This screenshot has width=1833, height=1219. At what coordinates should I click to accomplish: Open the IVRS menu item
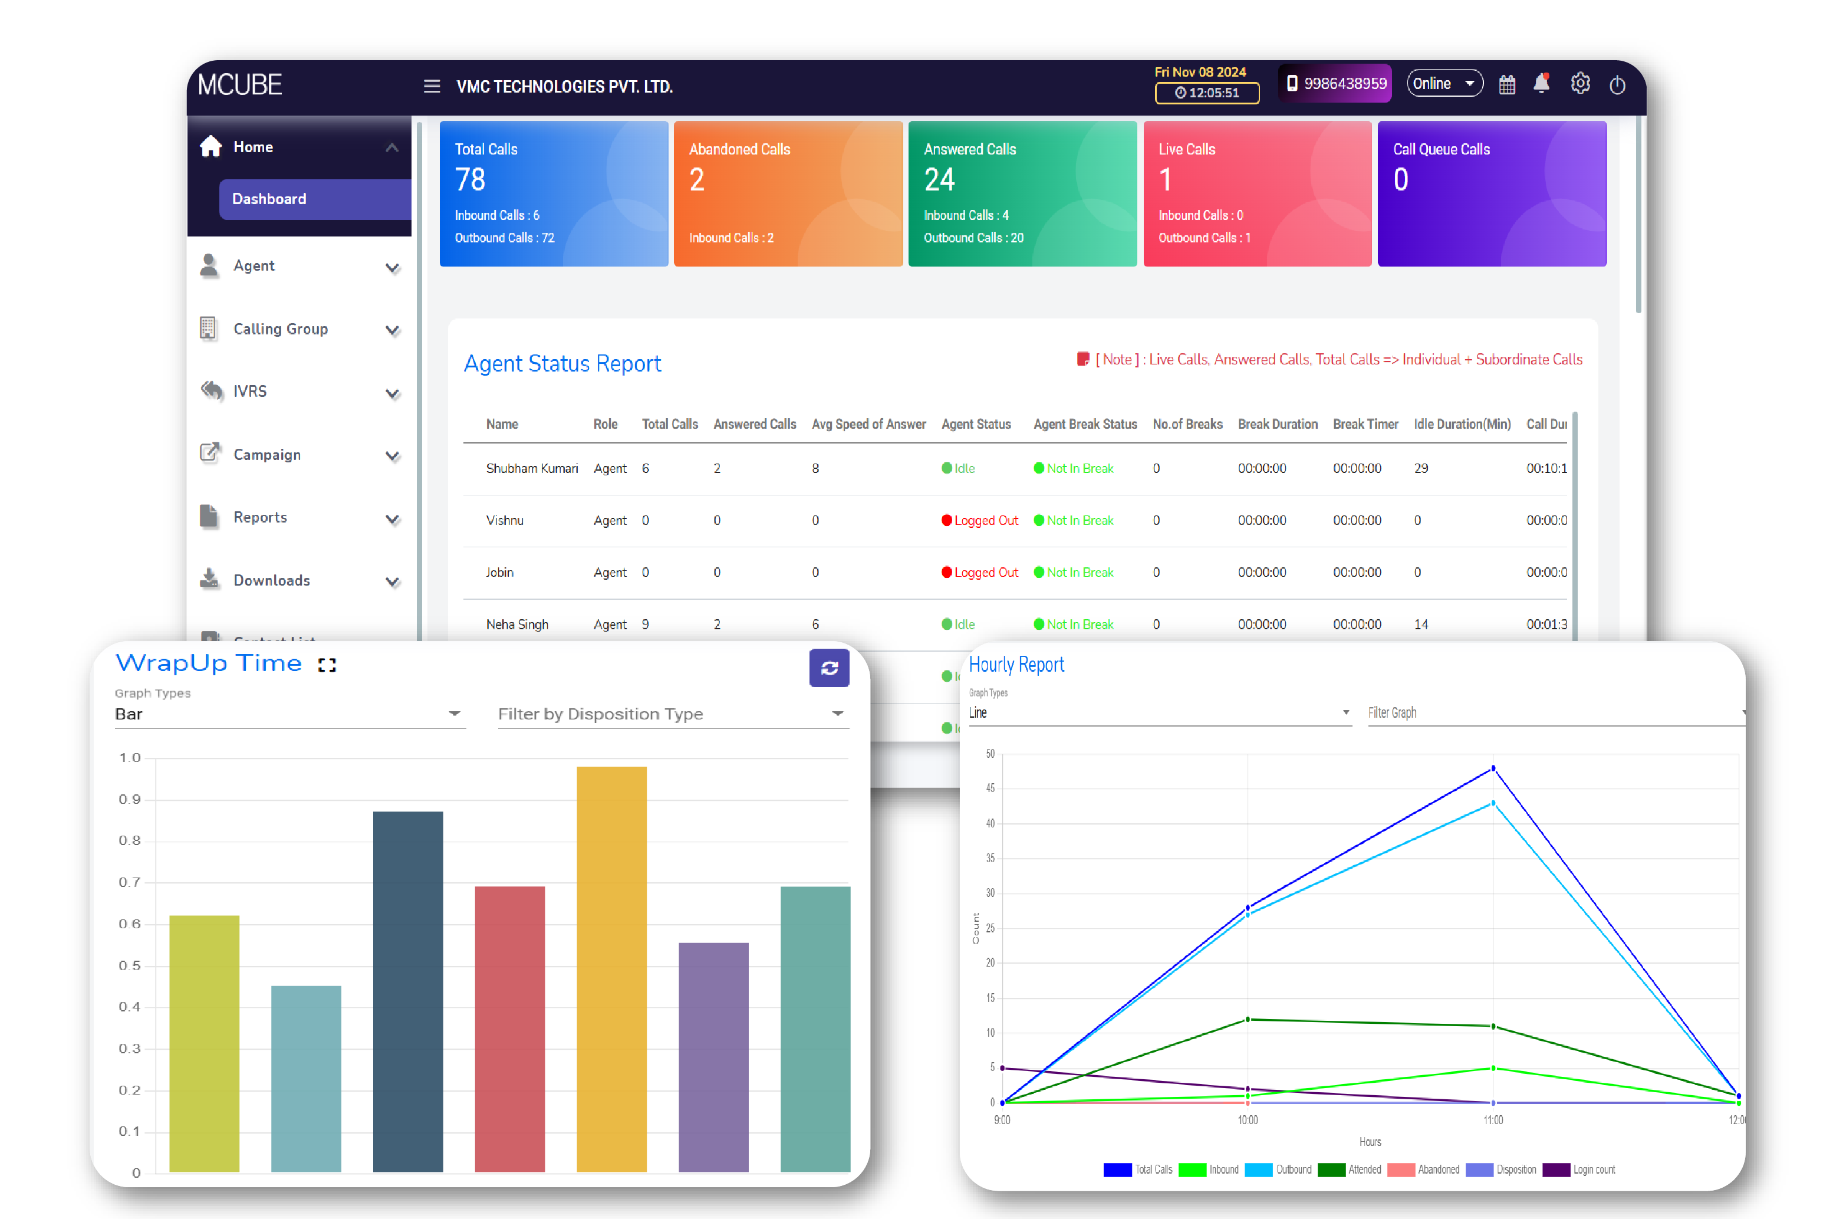click(x=299, y=391)
